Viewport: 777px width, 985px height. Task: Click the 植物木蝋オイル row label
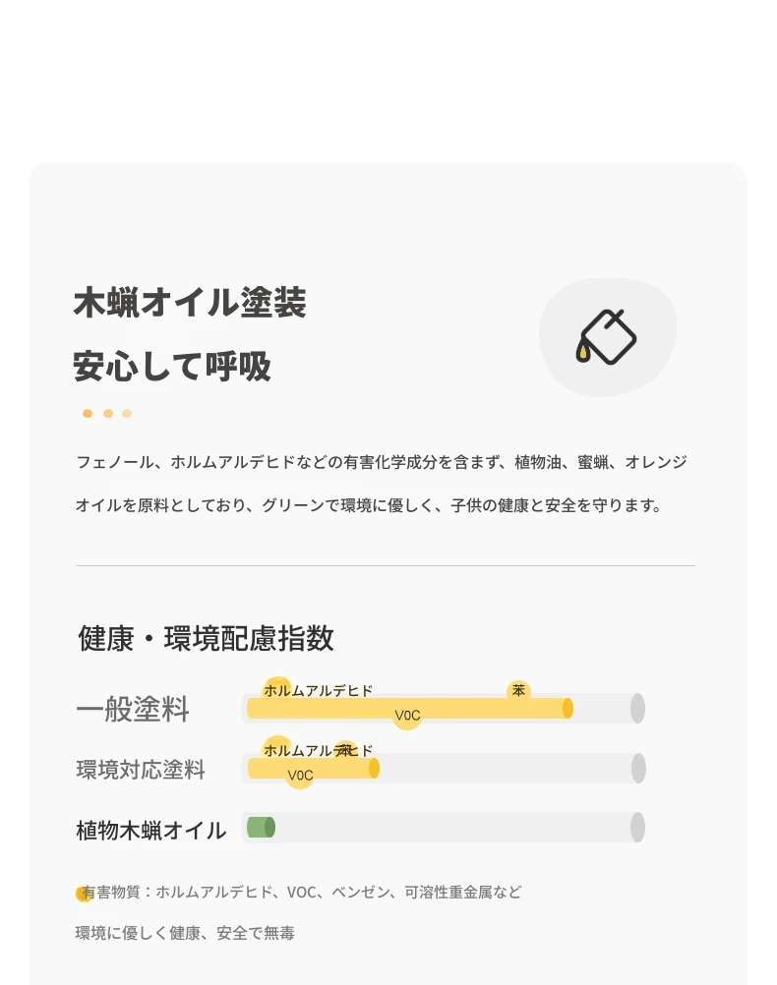click(x=150, y=831)
